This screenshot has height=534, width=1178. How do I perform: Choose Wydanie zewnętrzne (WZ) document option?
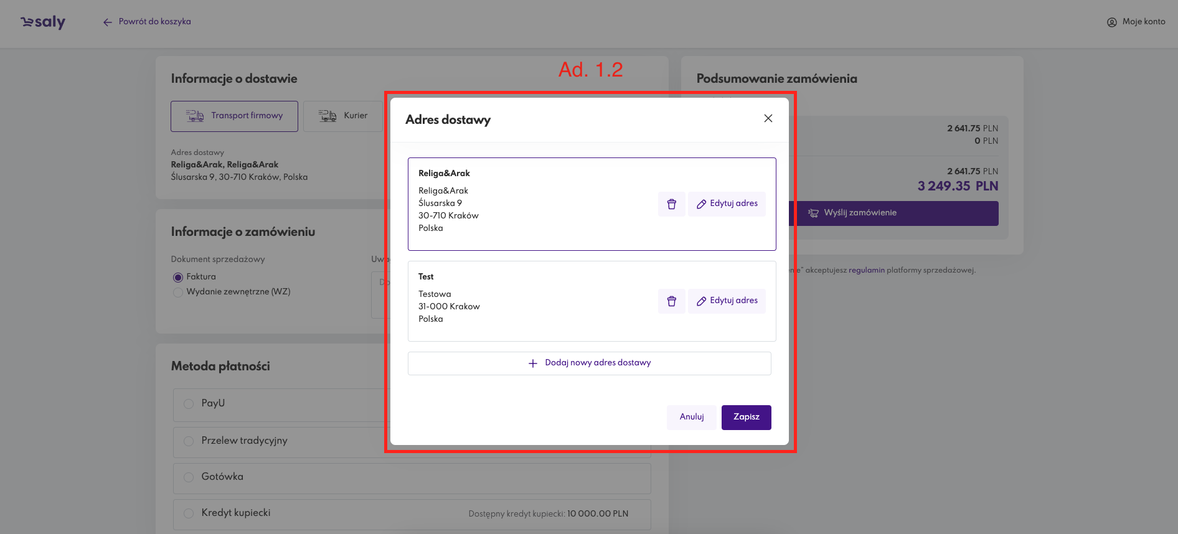[178, 293]
